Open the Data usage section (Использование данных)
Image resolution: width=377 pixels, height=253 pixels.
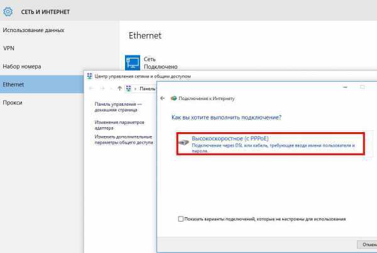33,30
